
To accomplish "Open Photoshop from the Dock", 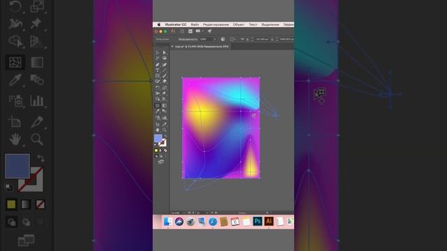I will point(258,222).
